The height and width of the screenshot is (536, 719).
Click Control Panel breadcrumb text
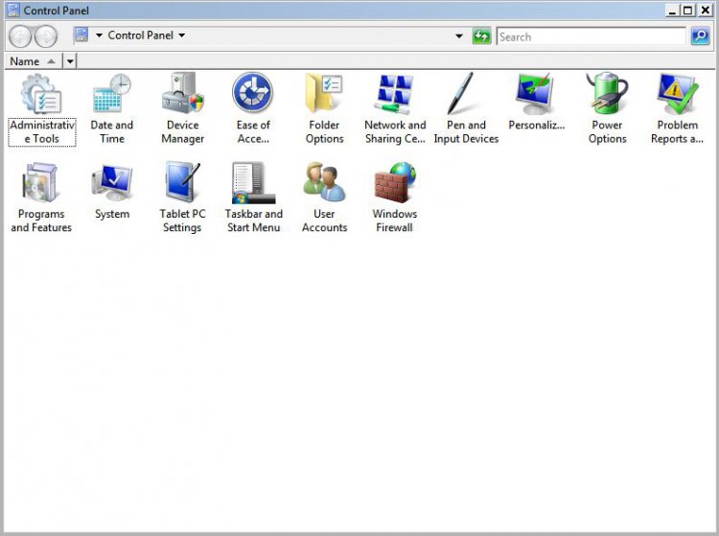(x=140, y=35)
